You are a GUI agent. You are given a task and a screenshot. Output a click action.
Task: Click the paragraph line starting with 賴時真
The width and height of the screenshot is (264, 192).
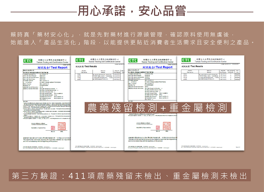(121, 35)
